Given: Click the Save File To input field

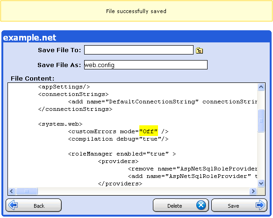Looking at the screenshot, I should tap(139, 50).
